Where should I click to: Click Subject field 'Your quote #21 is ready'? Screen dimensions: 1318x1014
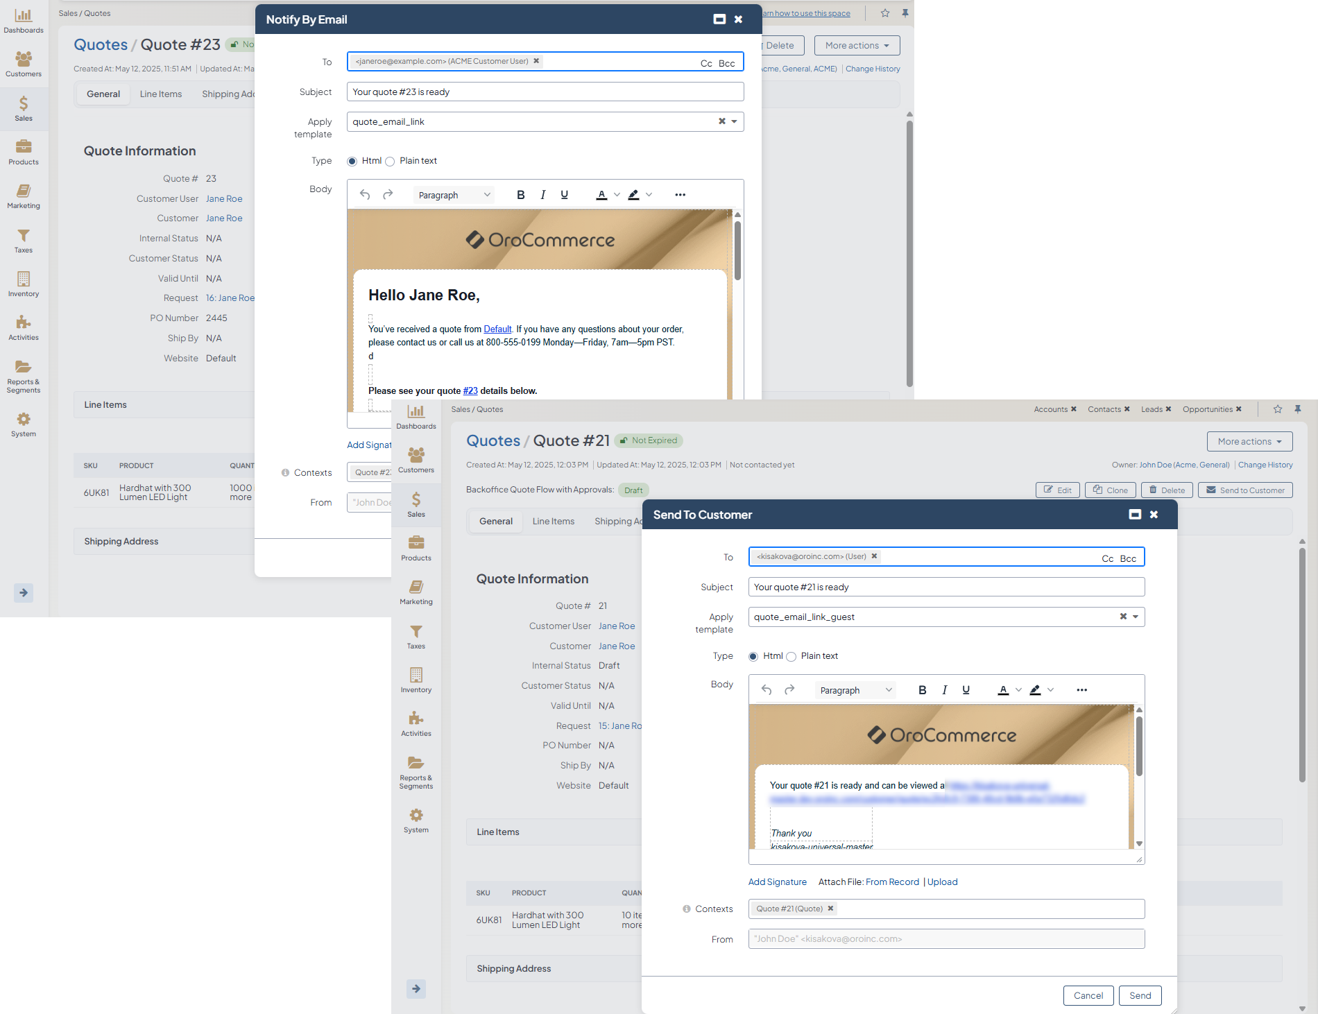[946, 587]
